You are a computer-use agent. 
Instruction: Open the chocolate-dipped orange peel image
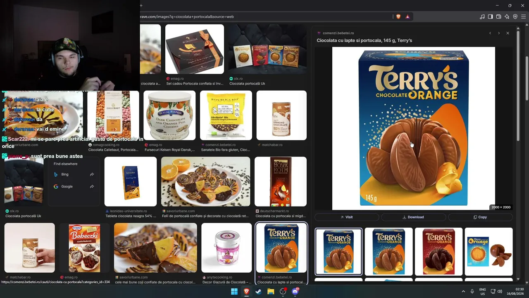tap(155, 248)
